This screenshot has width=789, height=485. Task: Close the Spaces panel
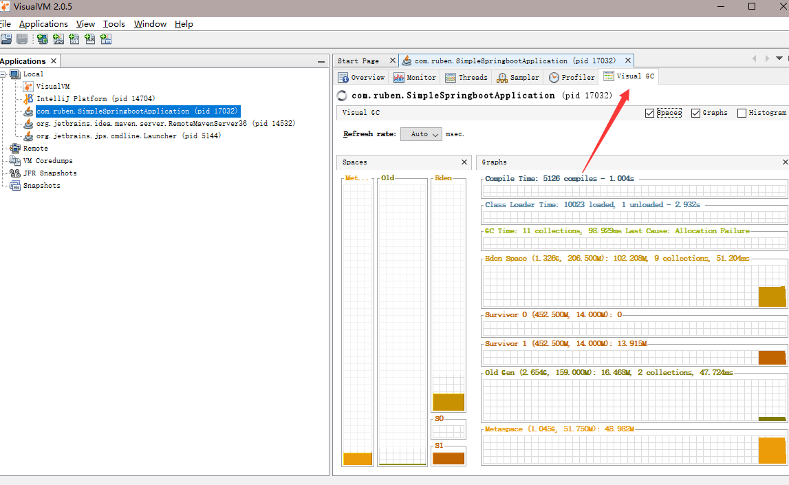pyautogui.click(x=464, y=162)
